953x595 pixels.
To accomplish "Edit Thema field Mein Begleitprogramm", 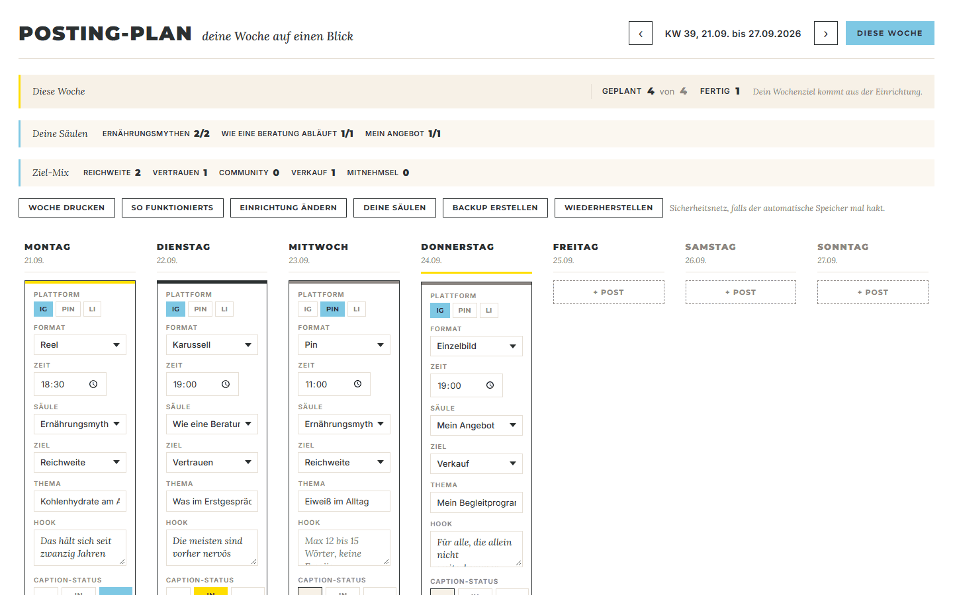I will 476,502.
